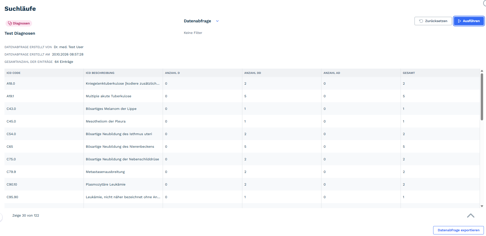
Task: Click Bösartiges Melanom der Lippe description
Action: 111,109
